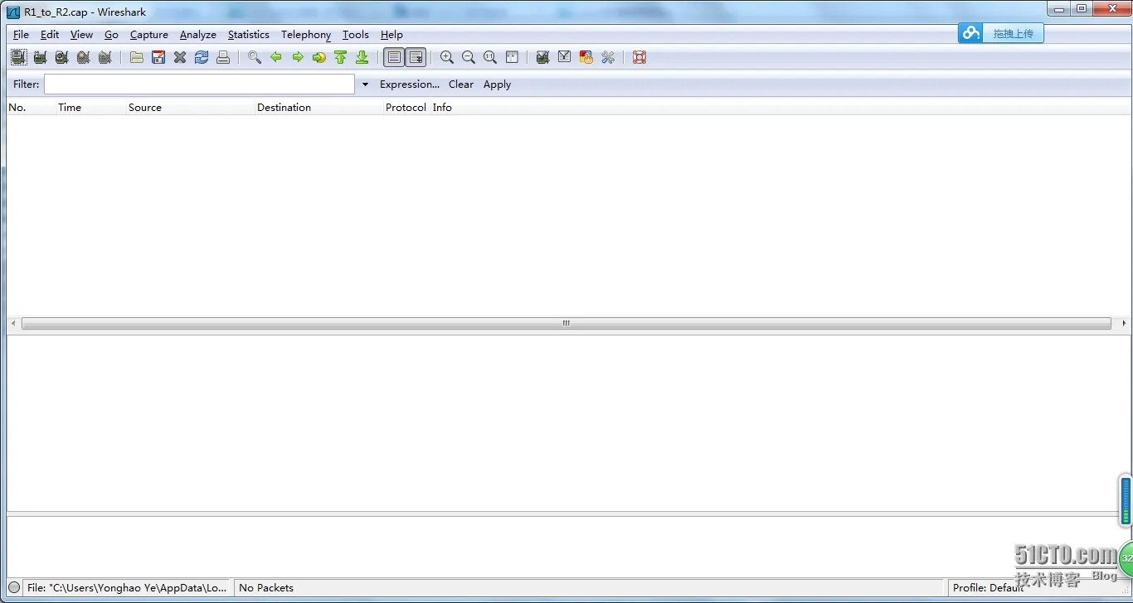Open the list of capture interfaces
The image size is (1133, 603).
point(18,57)
